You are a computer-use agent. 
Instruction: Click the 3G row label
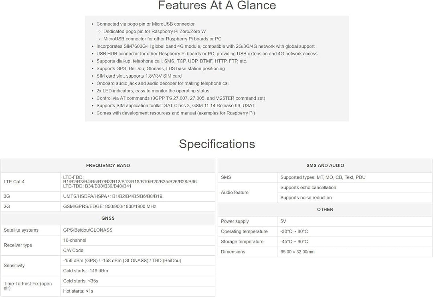pos(7,196)
